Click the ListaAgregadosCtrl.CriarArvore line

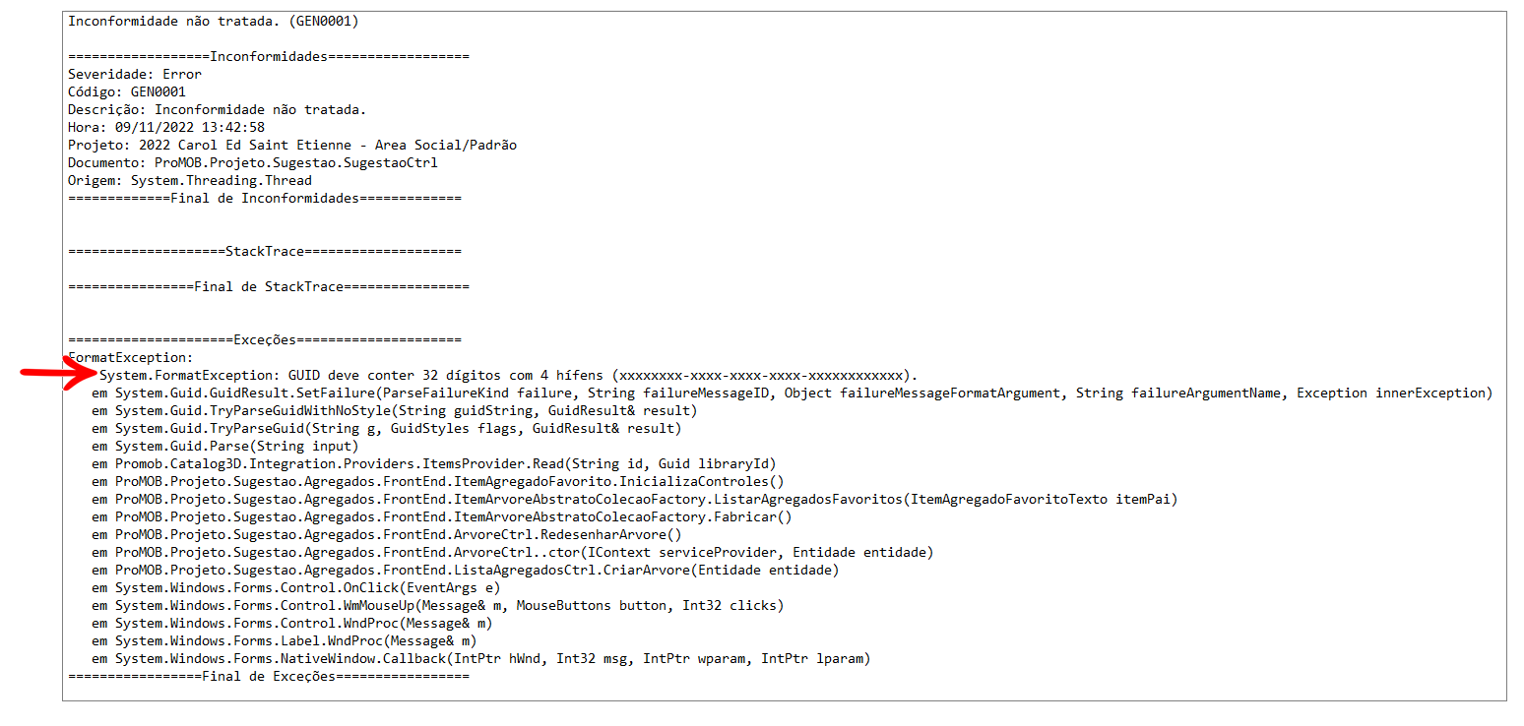(466, 570)
